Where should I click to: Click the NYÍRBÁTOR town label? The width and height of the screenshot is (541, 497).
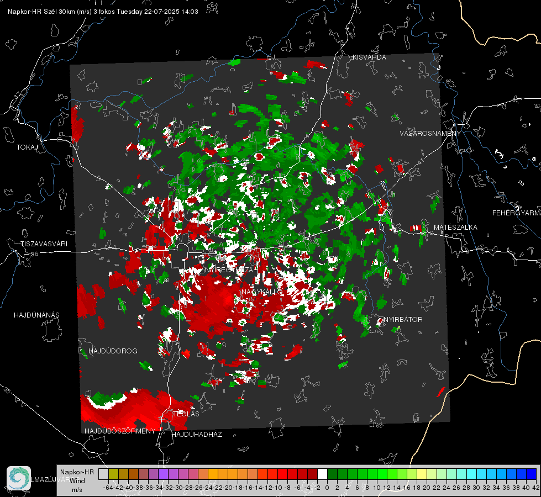403,320
